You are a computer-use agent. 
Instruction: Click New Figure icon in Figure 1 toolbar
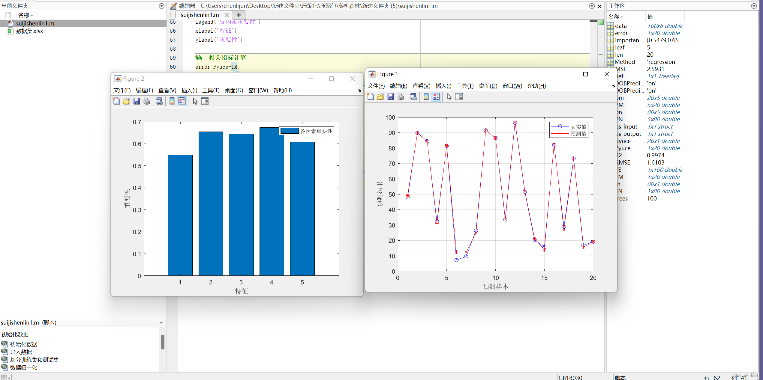coord(370,96)
